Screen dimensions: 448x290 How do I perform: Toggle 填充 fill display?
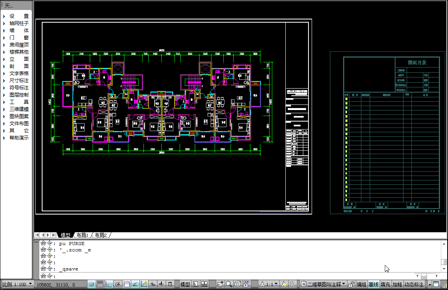(385, 284)
